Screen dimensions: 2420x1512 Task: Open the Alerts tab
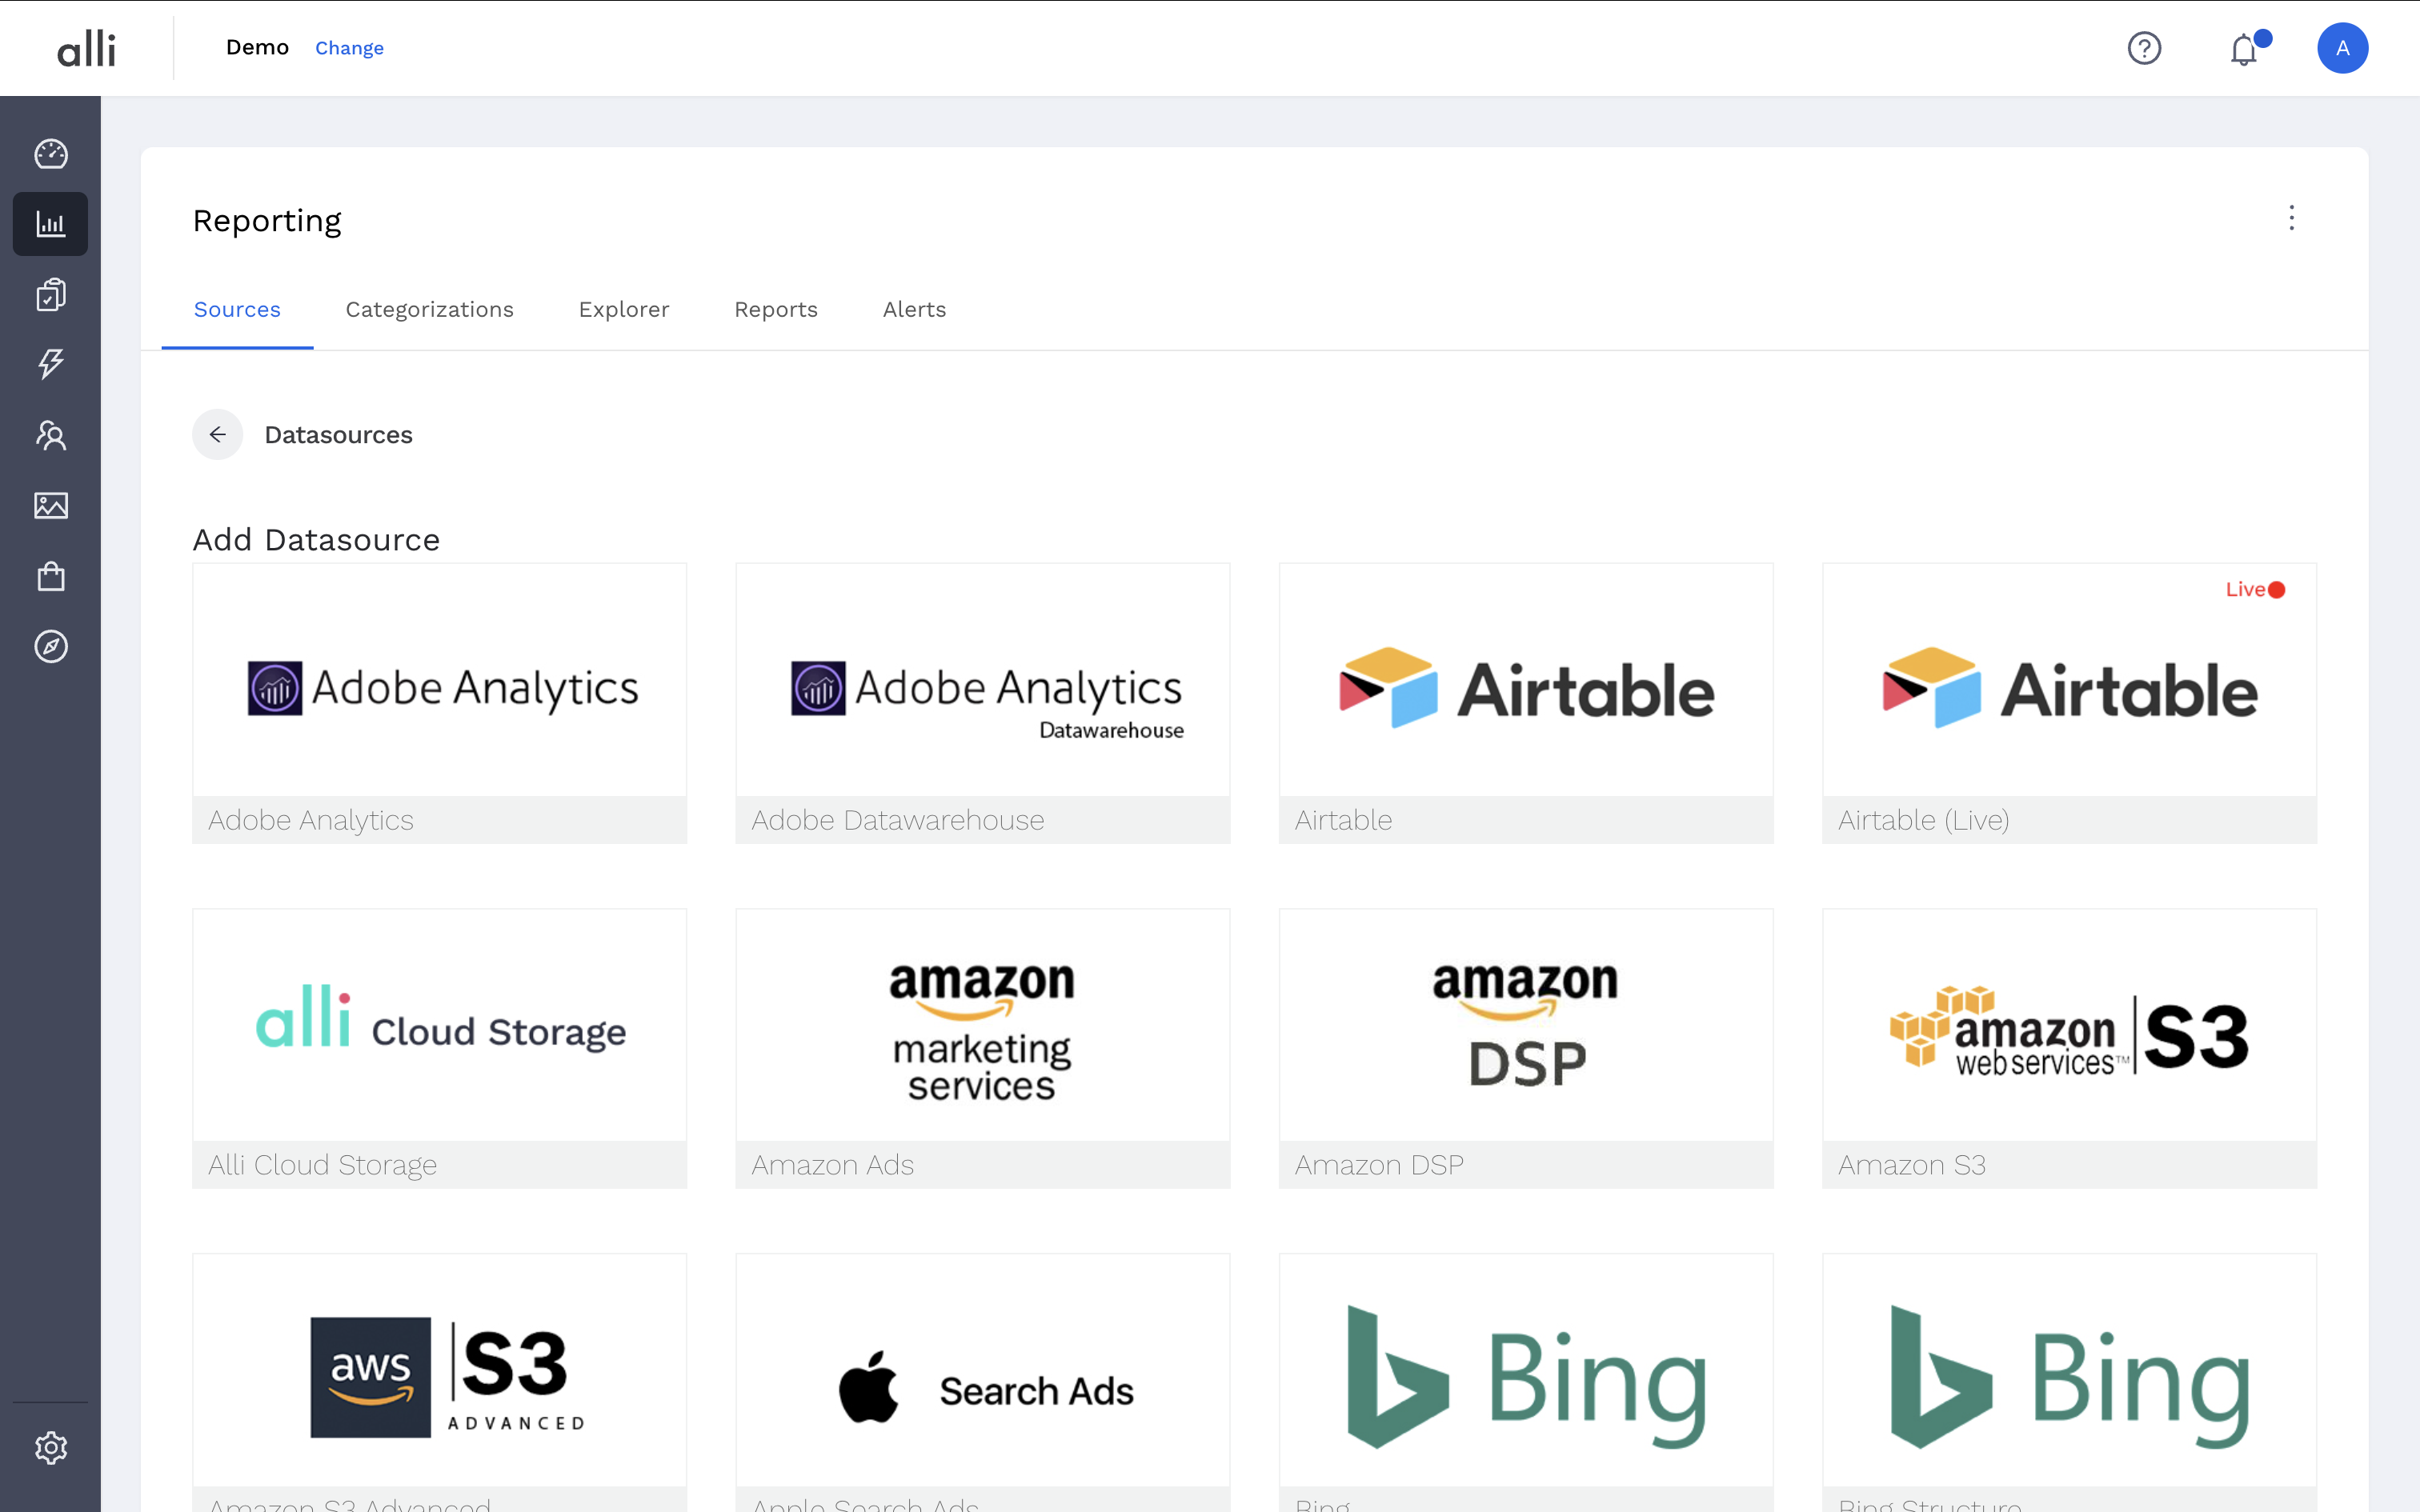pos(914,310)
